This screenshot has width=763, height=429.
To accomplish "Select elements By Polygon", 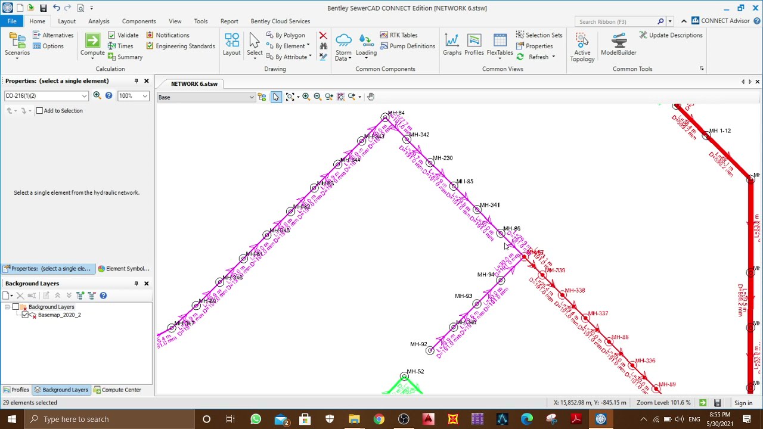I will coord(286,35).
